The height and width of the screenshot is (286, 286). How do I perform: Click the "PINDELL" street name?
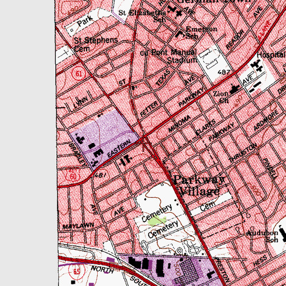[x=271, y=168]
